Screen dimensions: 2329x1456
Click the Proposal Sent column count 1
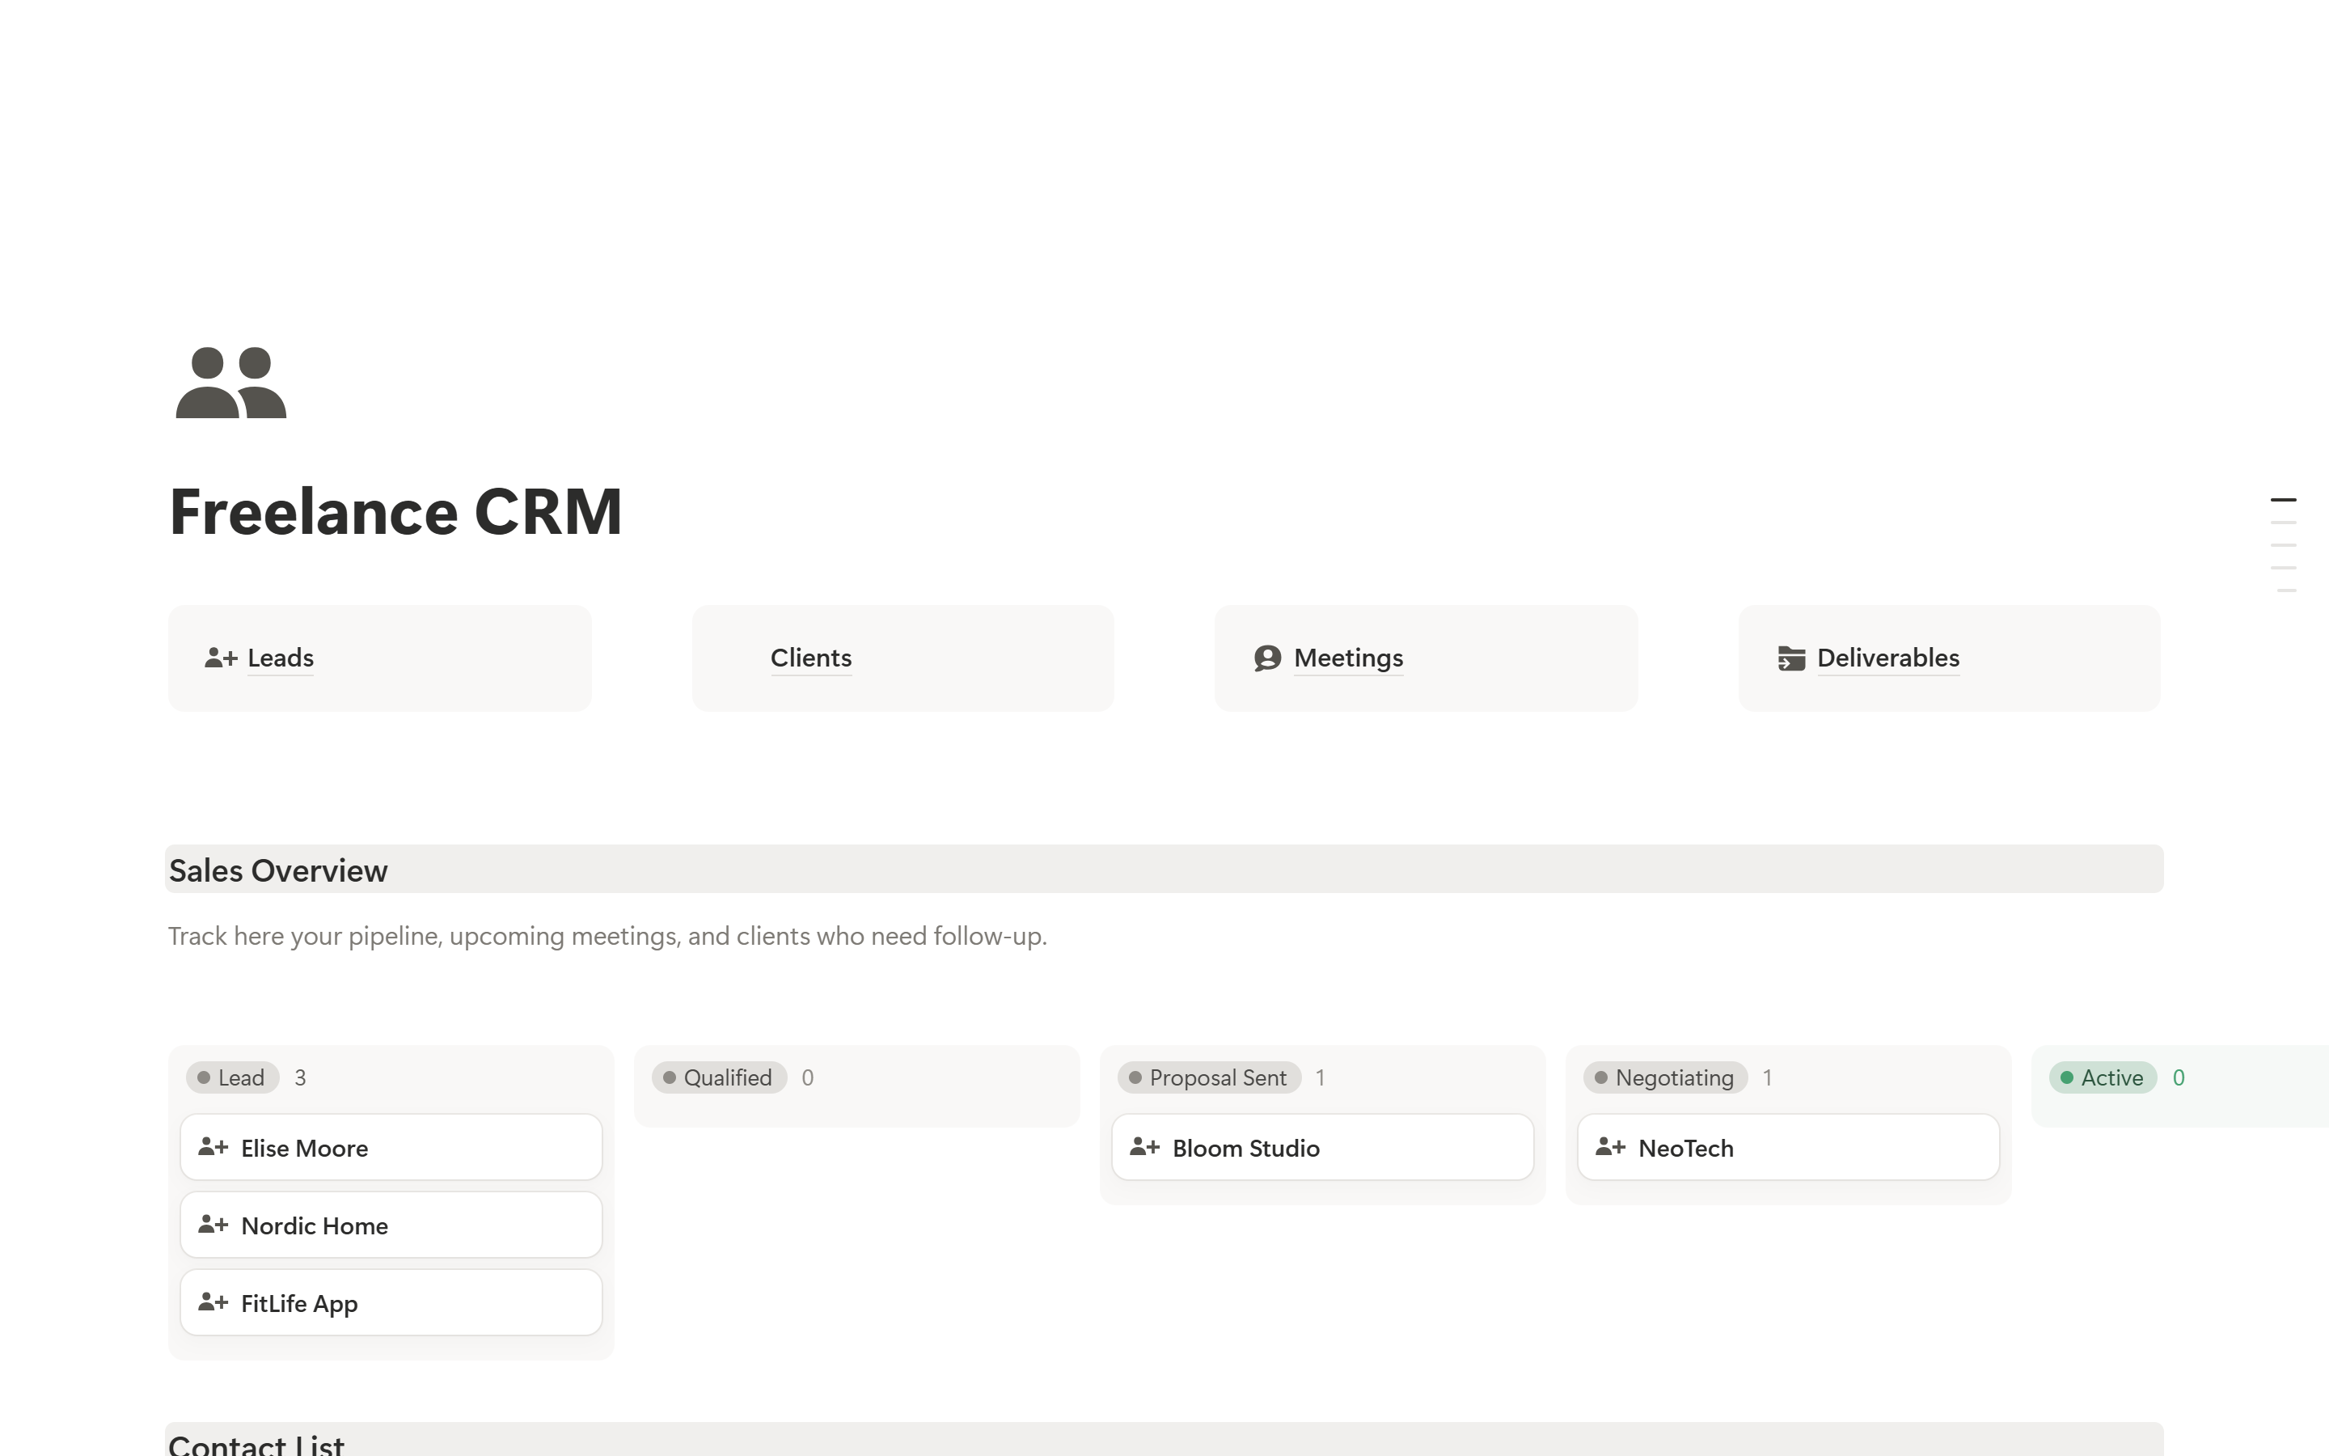coord(1321,1077)
